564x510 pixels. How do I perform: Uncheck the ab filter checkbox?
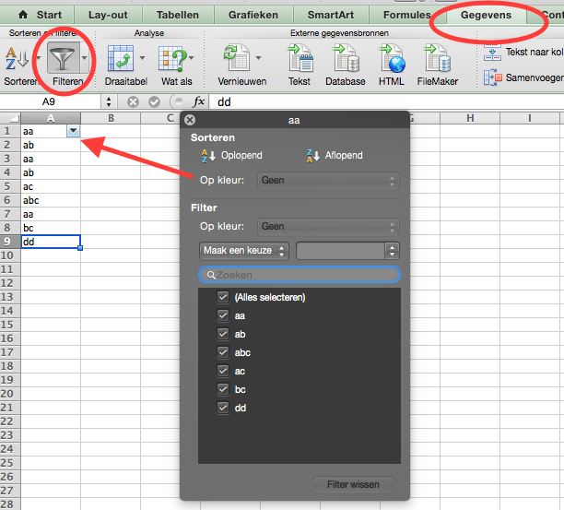tap(223, 334)
